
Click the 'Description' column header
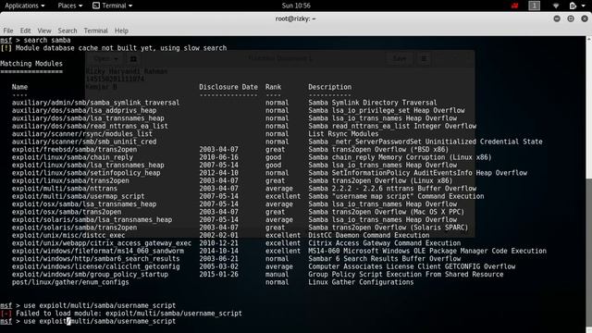point(329,87)
